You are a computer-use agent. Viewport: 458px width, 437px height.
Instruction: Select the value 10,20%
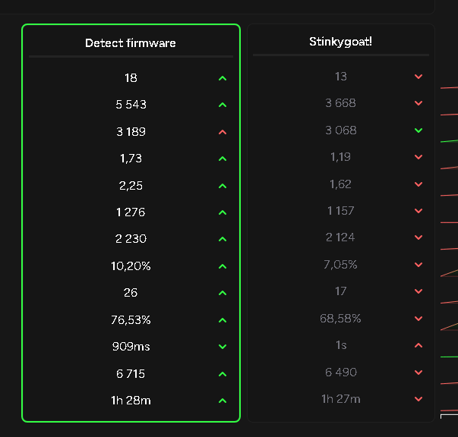pos(131,266)
